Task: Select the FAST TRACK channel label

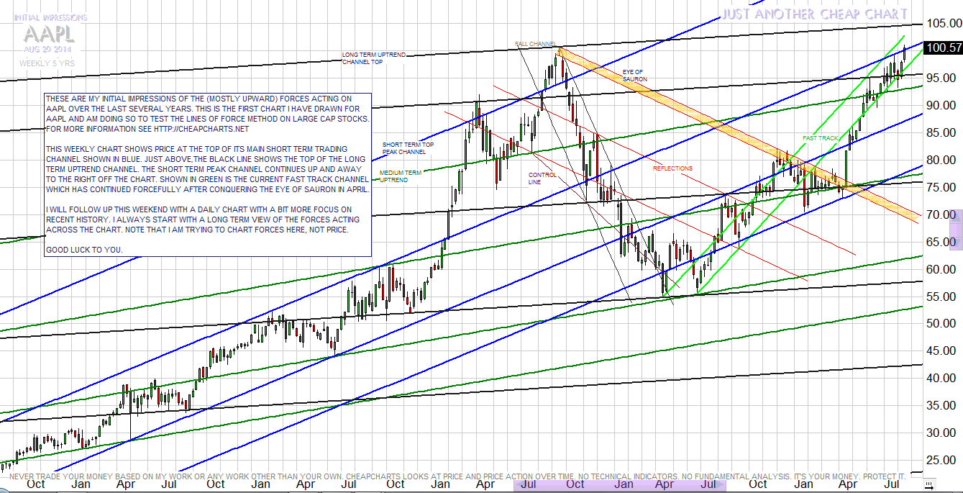Action: click(820, 137)
